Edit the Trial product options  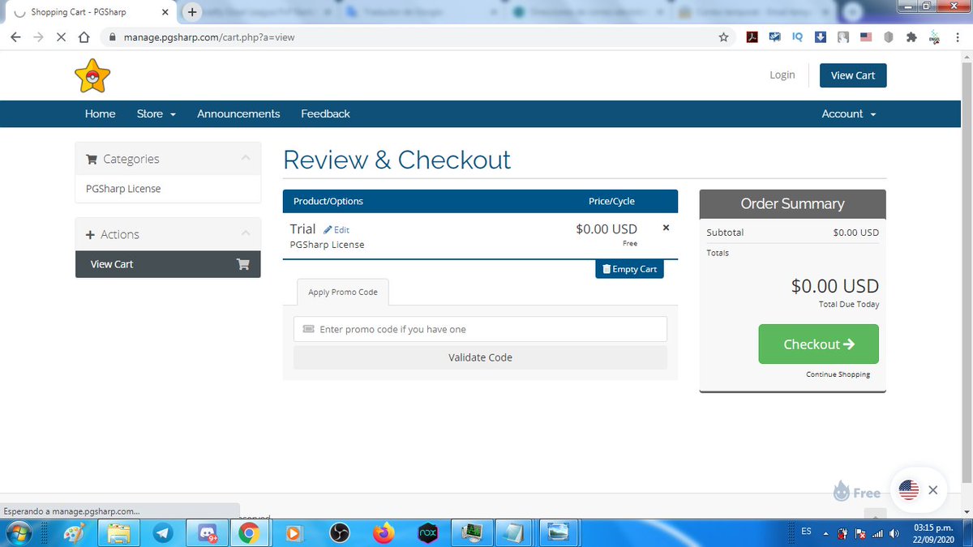336,230
